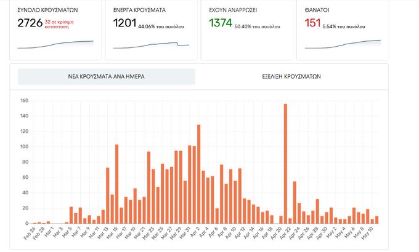Click the '5.54% του συνόλου' label

[344, 26]
